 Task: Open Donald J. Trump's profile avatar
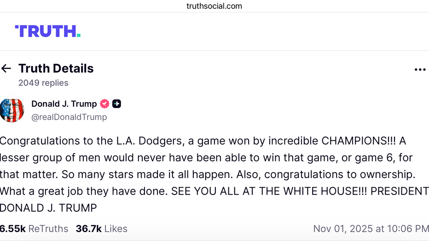tap(12, 110)
